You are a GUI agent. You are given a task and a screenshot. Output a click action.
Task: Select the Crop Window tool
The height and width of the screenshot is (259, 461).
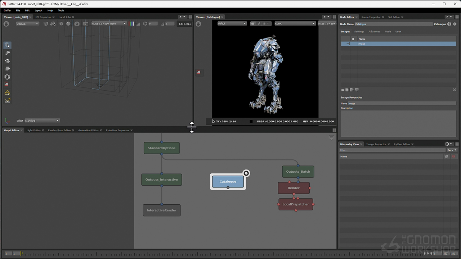coord(7,85)
